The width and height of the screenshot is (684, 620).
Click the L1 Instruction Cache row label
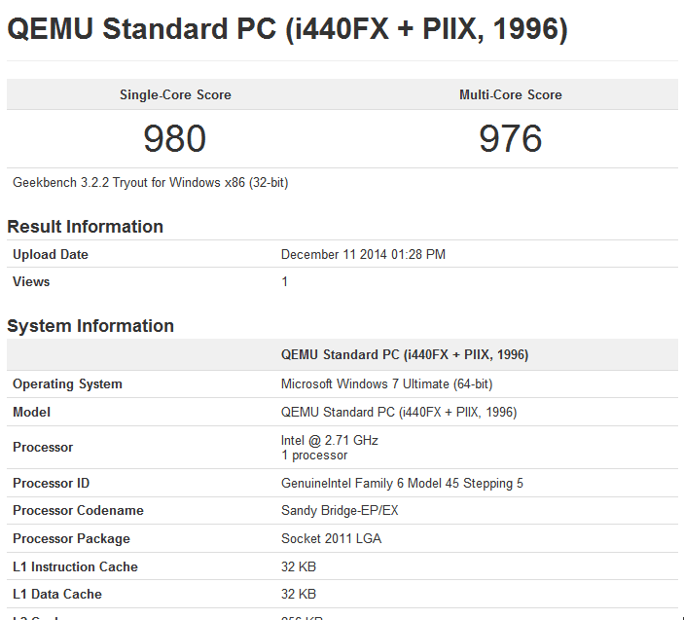click(x=75, y=566)
